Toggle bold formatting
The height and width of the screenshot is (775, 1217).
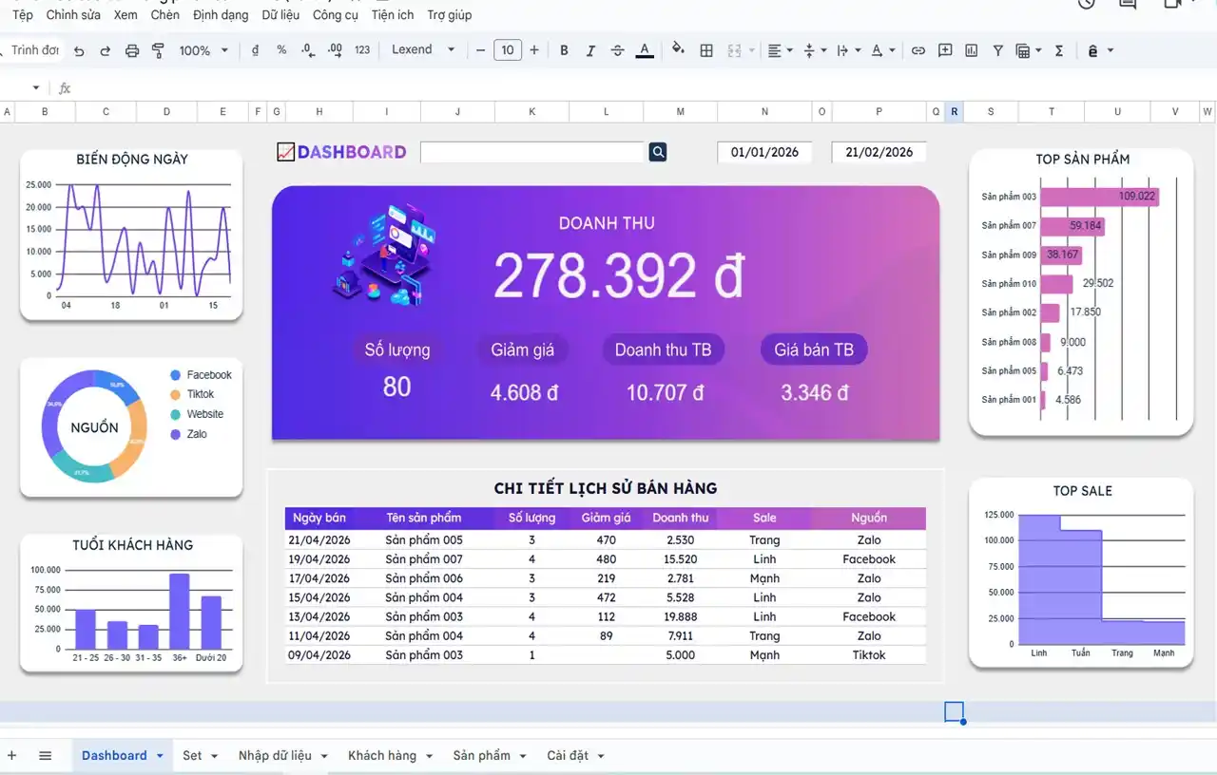[x=564, y=50]
